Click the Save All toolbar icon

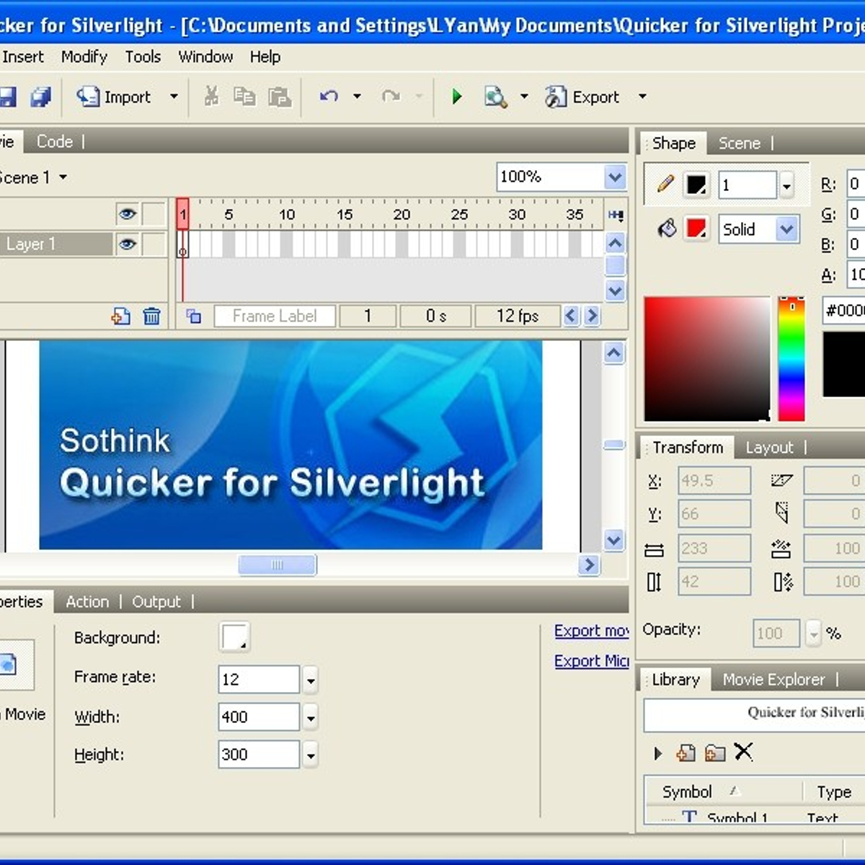tap(40, 97)
